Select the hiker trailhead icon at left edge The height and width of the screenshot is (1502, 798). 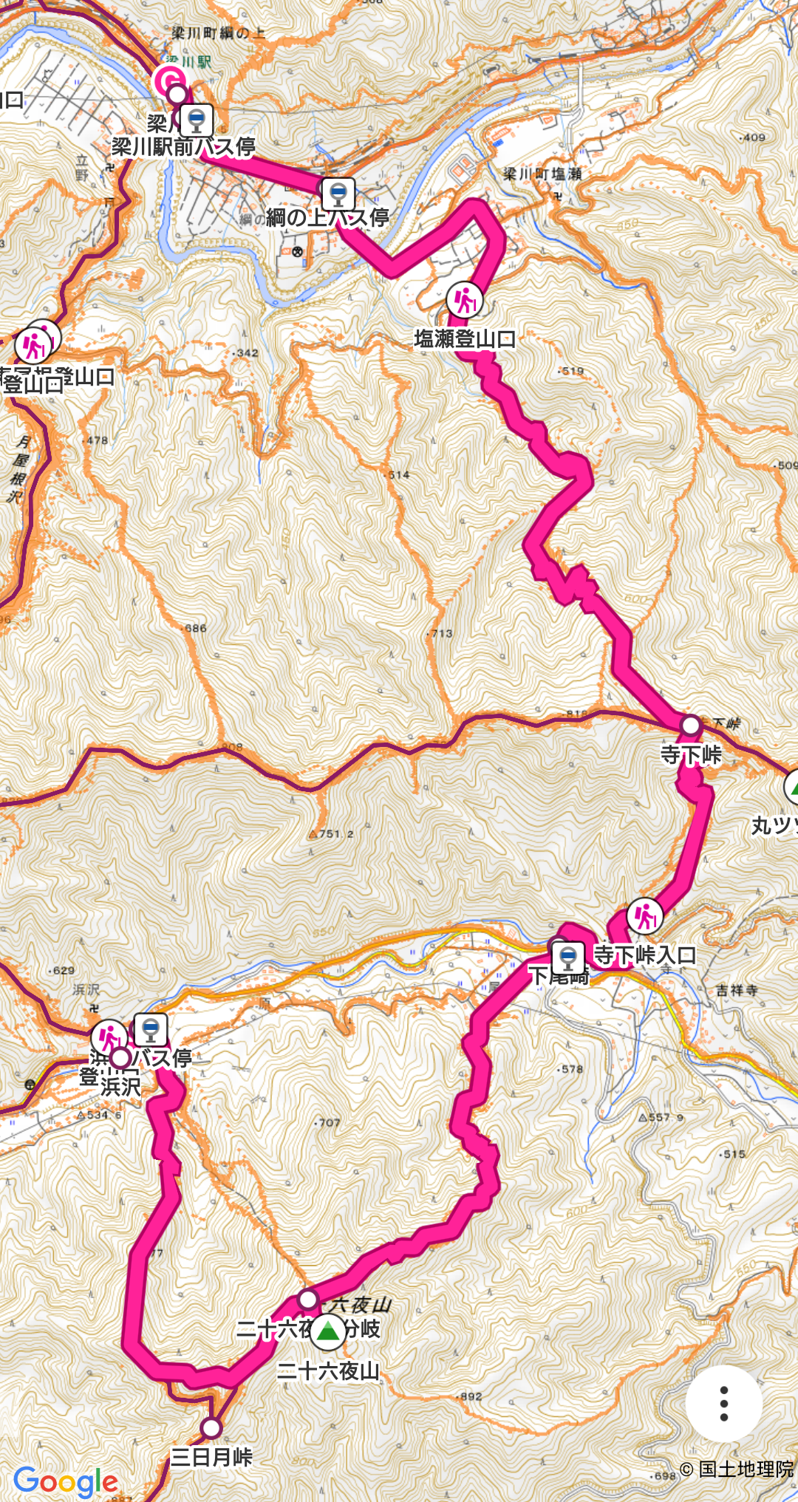pyautogui.click(x=33, y=345)
